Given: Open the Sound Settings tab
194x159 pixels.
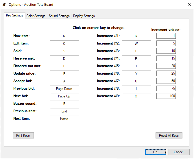Looking at the screenshot, I should (59, 16).
